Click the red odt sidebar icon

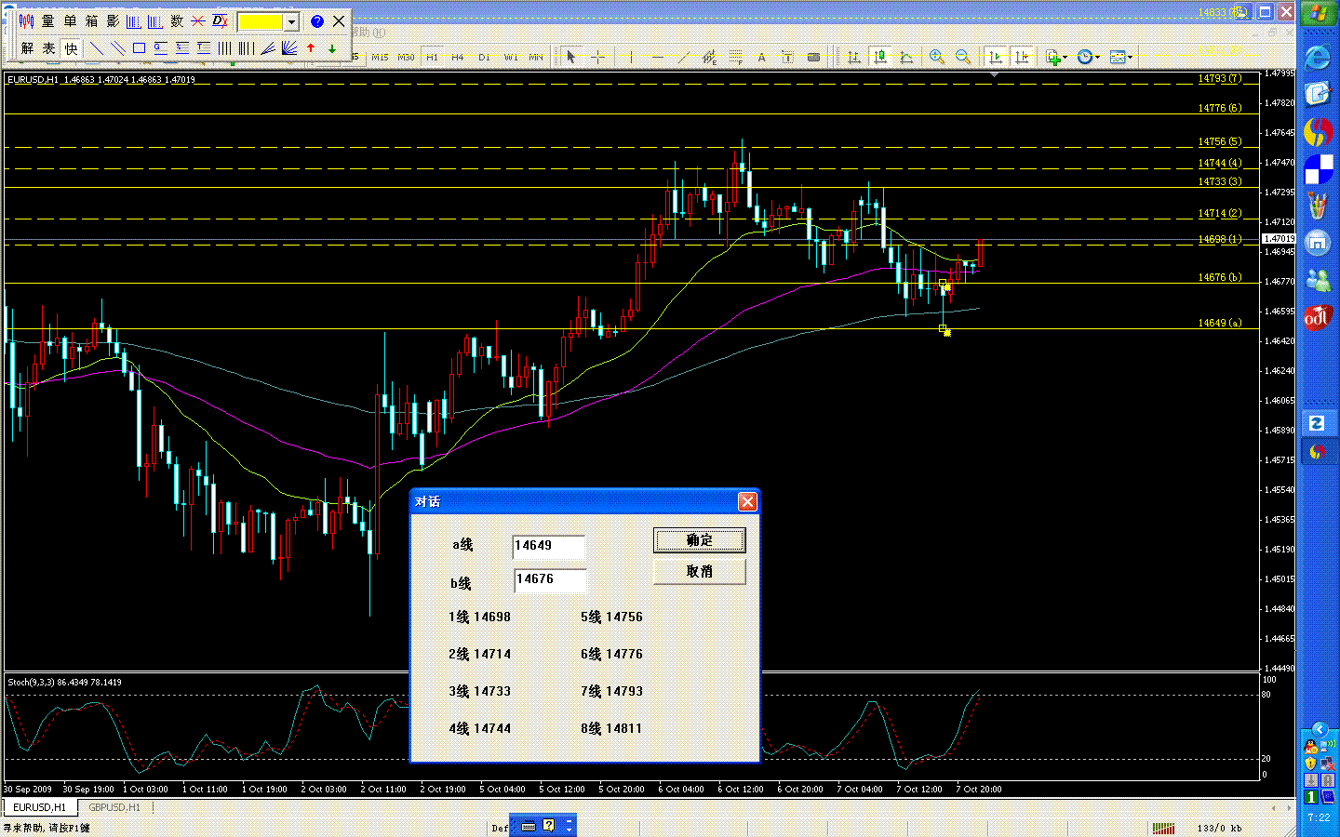click(x=1318, y=318)
